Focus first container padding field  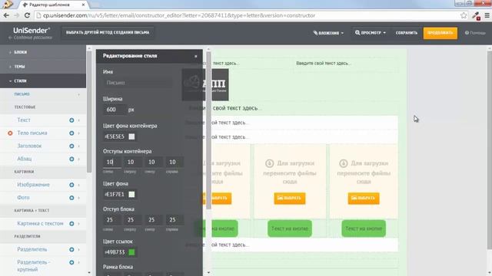pyautogui.click(x=112, y=162)
